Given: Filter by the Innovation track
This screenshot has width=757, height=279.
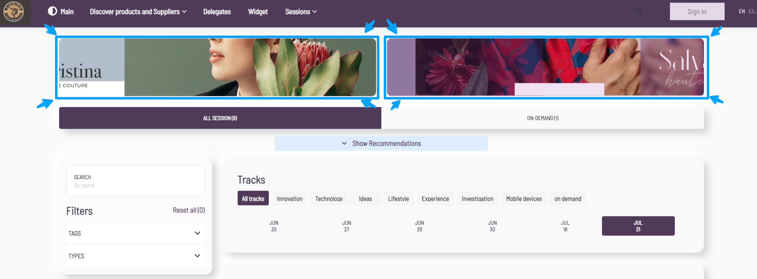Looking at the screenshot, I should click(x=289, y=199).
